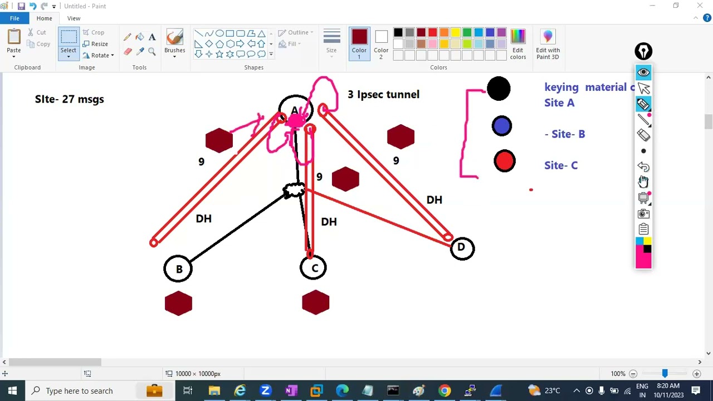Click the Crop button

94,32
